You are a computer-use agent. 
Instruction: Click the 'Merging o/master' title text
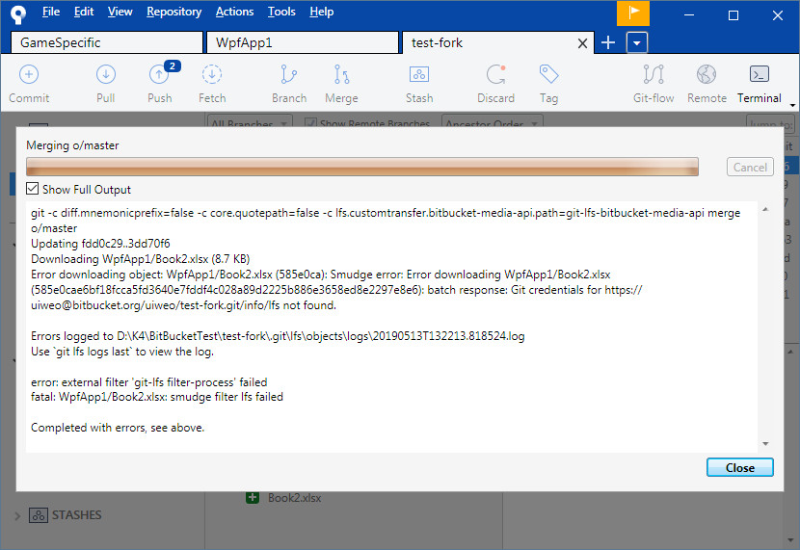click(72, 145)
